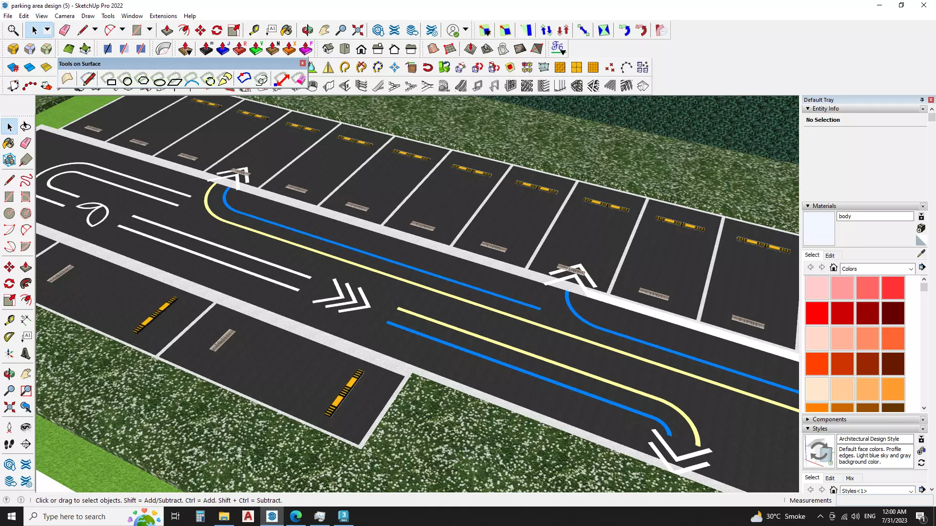The width and height of the screenshot is (936, 526).
Task: Select the Freehand tool in left toolbar
Action: pyautogui.click(x=26, y=180)
